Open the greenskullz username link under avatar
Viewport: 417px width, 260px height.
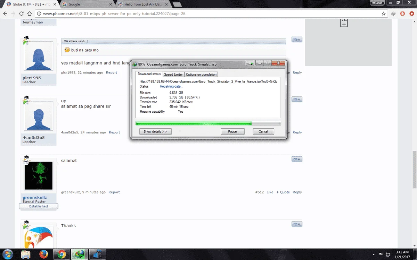click(35, 197)
